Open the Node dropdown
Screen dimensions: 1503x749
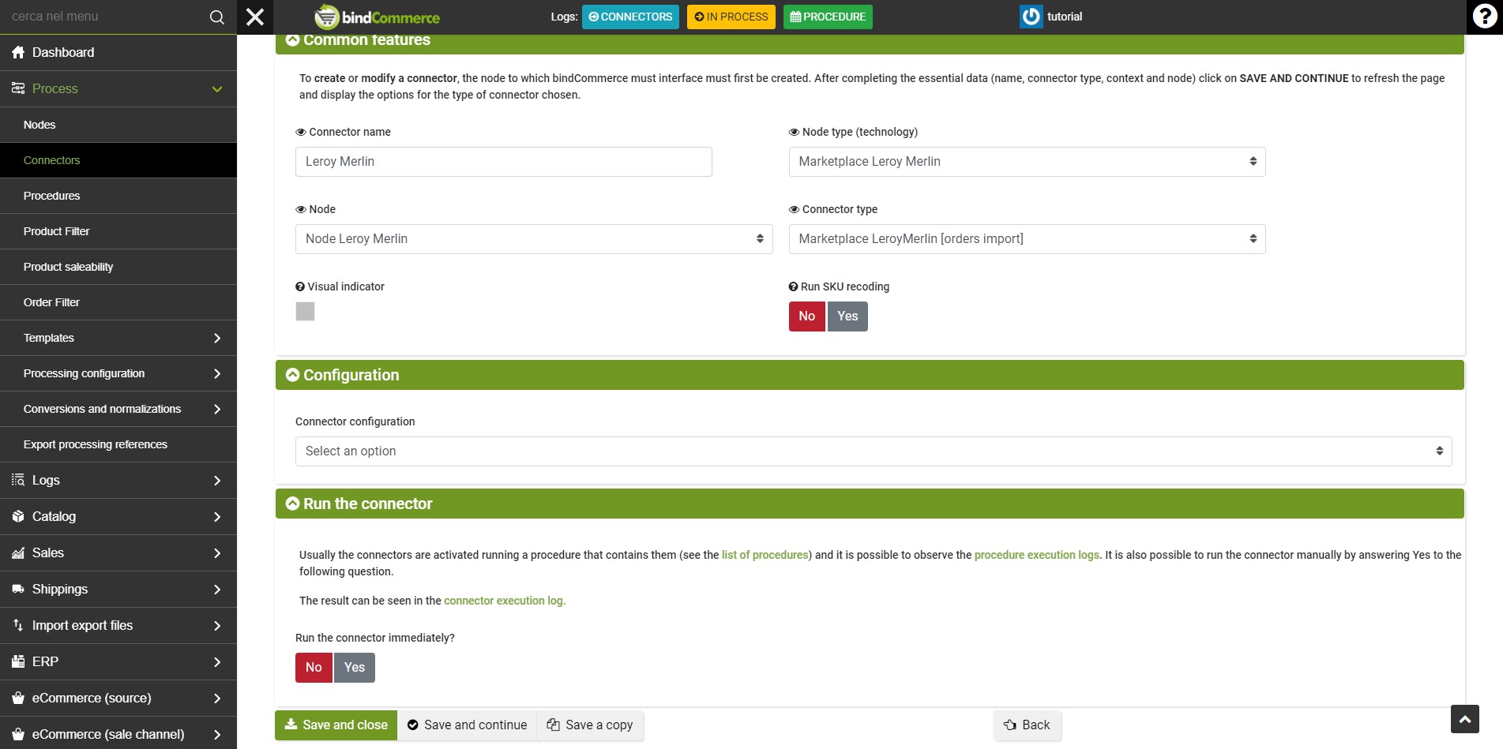[534, 239]
